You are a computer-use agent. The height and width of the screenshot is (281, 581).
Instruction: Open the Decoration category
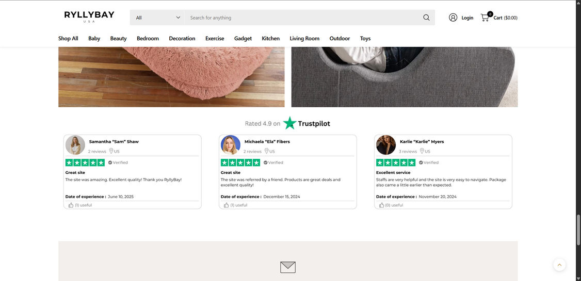(182, 39)
